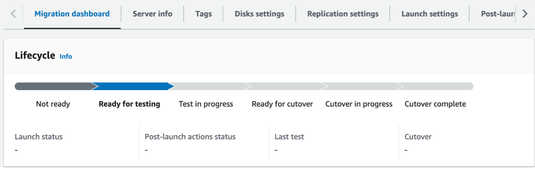Screen dimensions: 535x169
Task: Select the Disks settings tab
Action: [260, 14]
